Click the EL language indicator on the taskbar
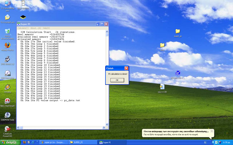Screen dimensions: 233x145 point(205,142)
